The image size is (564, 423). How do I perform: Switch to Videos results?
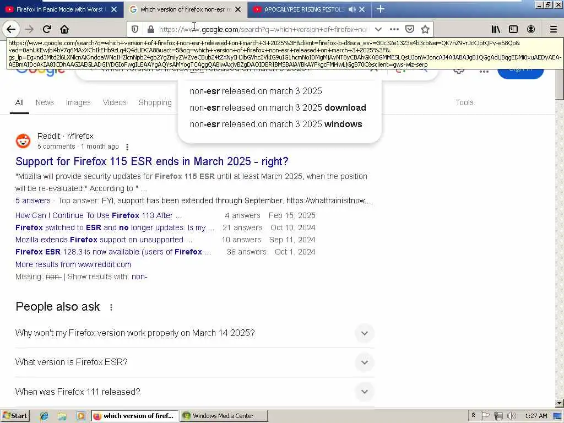pos(115,102)
